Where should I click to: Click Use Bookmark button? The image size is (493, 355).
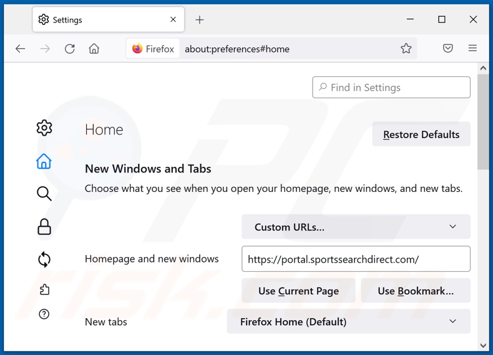[x=416, y=291]
